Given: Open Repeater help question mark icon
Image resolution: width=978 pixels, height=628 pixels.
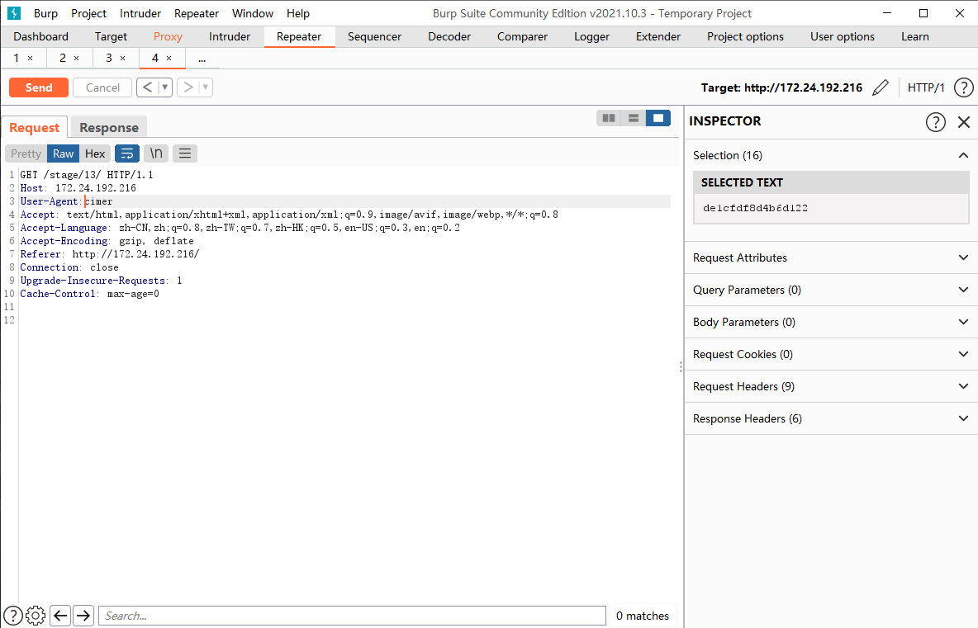Looking at the screenshot, I should 964,87.
